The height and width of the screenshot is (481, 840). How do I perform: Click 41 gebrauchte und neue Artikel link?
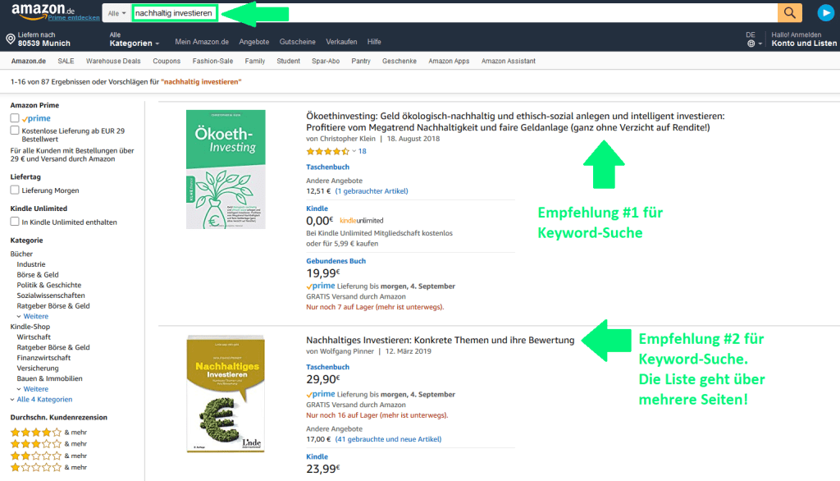pos(388,439)
